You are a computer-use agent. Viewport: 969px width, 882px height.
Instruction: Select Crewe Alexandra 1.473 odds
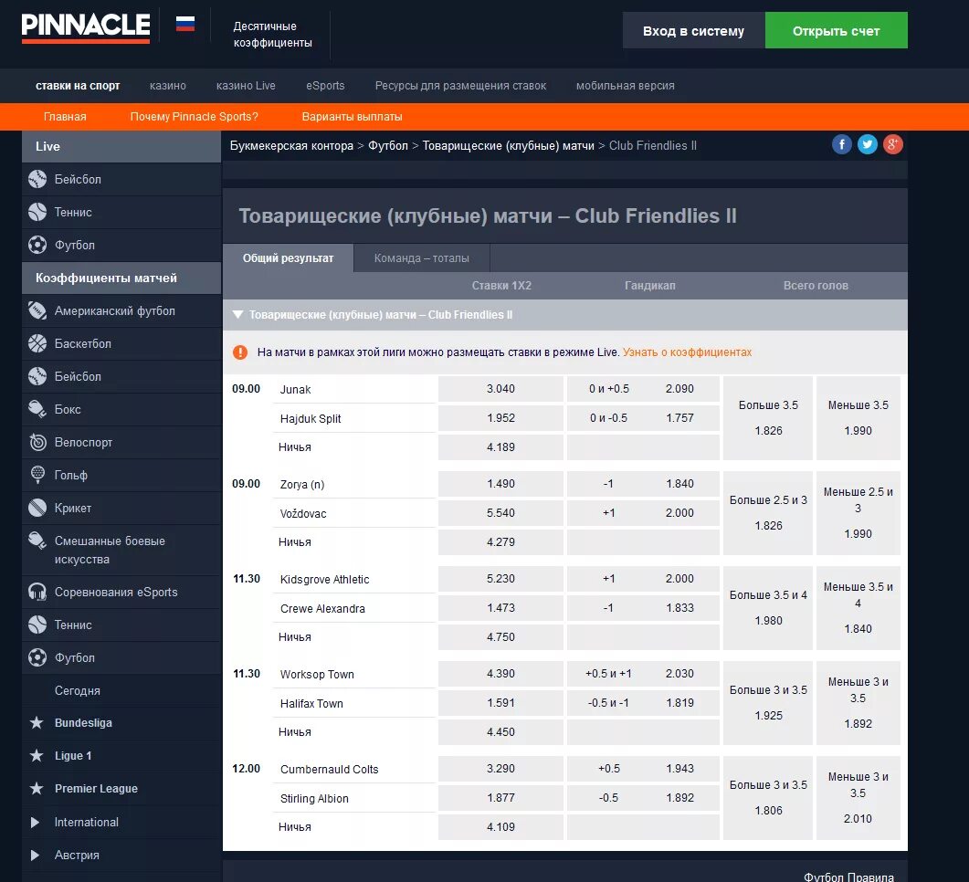[x=500, y=608]
